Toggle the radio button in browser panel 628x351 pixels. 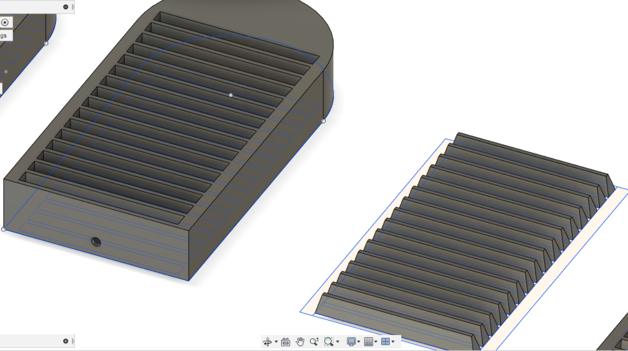pyautogui.click(x=5, y=22)
